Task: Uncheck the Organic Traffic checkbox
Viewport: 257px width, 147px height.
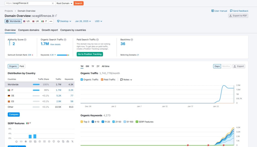Action: click(x=82, y=80)
